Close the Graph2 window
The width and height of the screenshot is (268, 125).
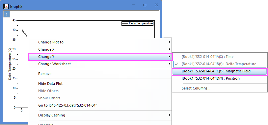(156, 5)
